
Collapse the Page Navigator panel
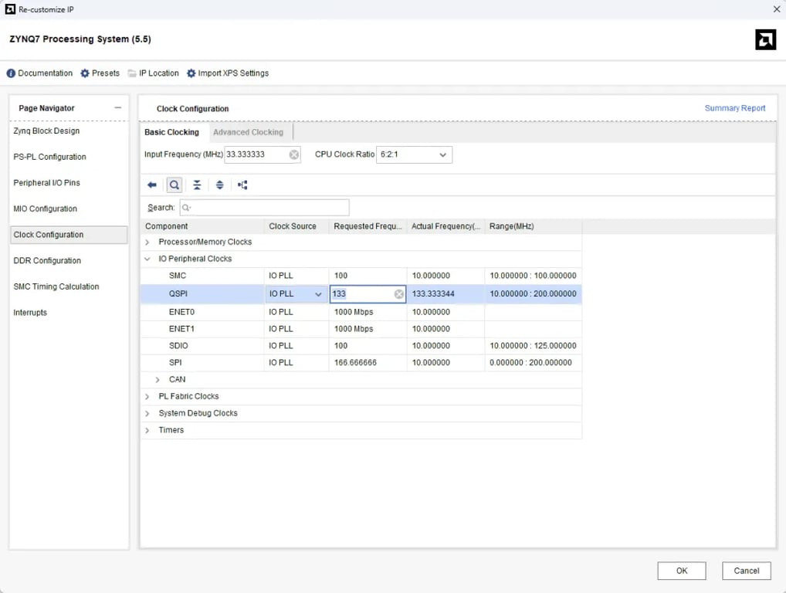tap(118, 108)
